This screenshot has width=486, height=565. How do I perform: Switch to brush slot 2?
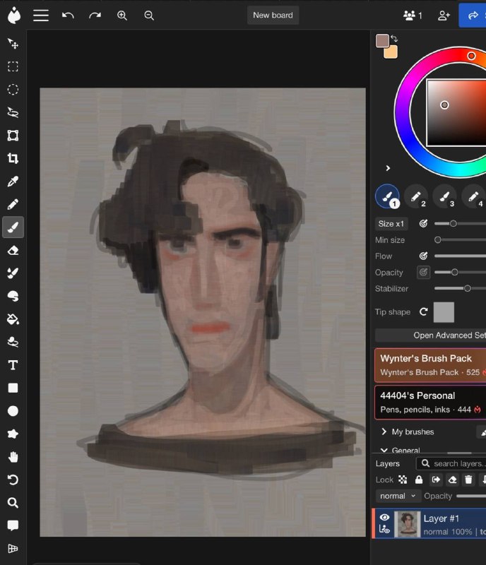[416, 197]
